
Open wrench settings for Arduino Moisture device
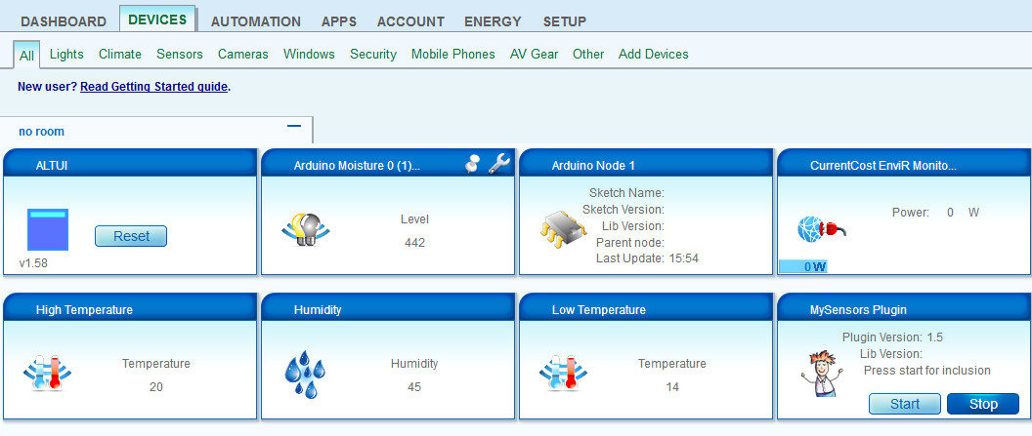pyautogui.click(x=498, y=164)
